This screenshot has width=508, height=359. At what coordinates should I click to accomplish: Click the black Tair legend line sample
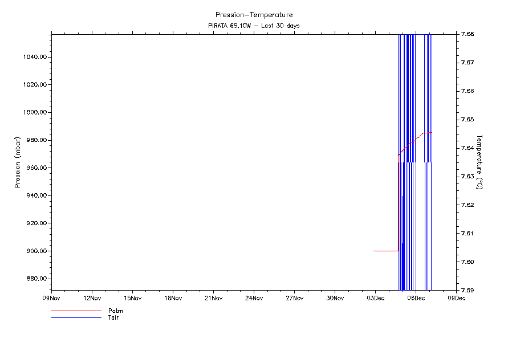[x=76, y=317]
